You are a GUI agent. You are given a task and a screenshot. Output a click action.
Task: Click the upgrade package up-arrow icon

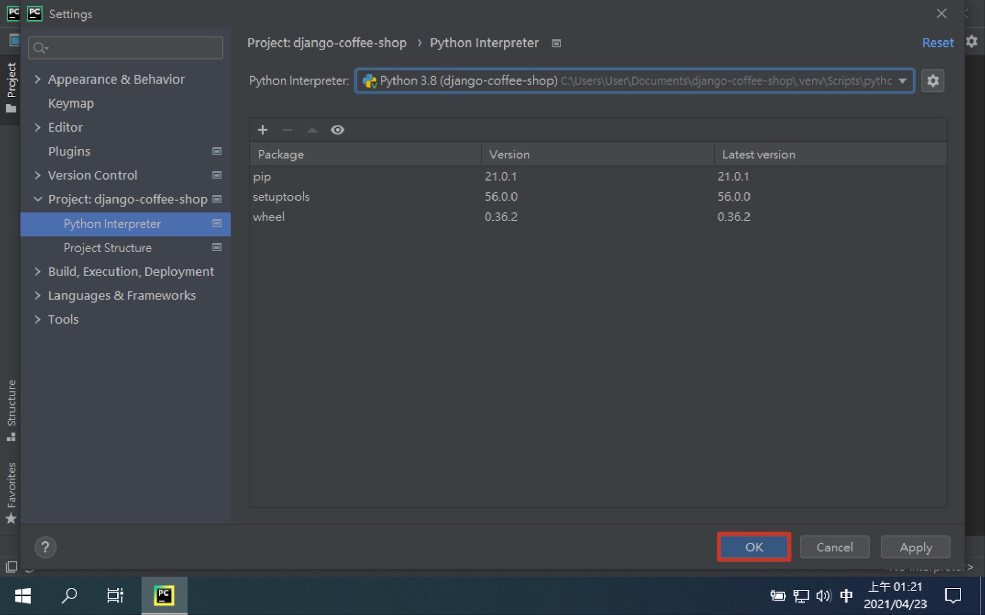click(x=312, y=130)
